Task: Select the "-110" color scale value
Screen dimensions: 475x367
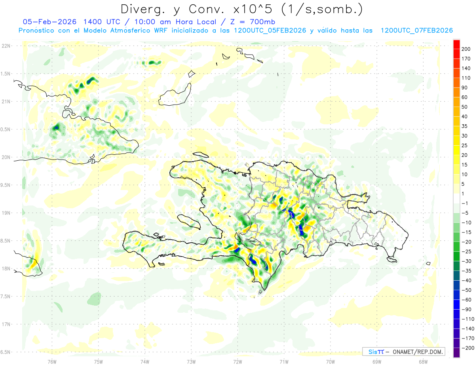Action: click(x=468, y=319)
